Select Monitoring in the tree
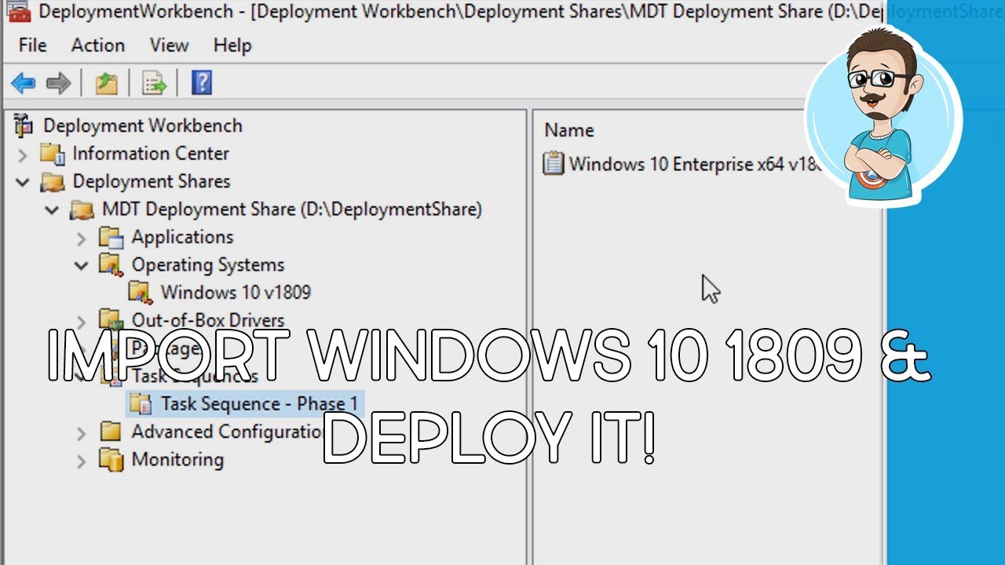The width and height of the screenshot is (1005, 565). point(177,459)
